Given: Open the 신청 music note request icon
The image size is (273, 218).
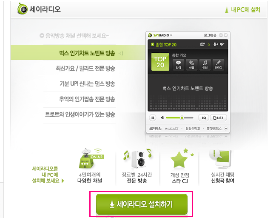Looking at the screenshot, I should pos(205,65).
